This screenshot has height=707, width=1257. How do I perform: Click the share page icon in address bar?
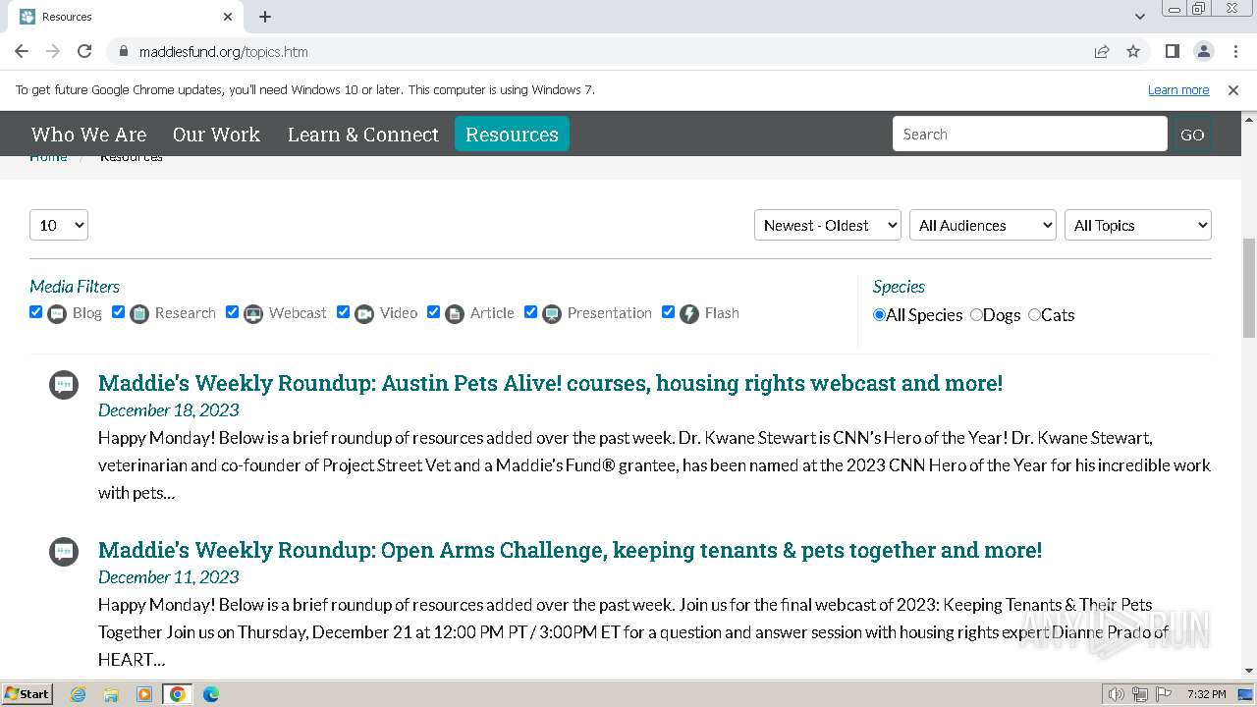[x=1102, y=51]
